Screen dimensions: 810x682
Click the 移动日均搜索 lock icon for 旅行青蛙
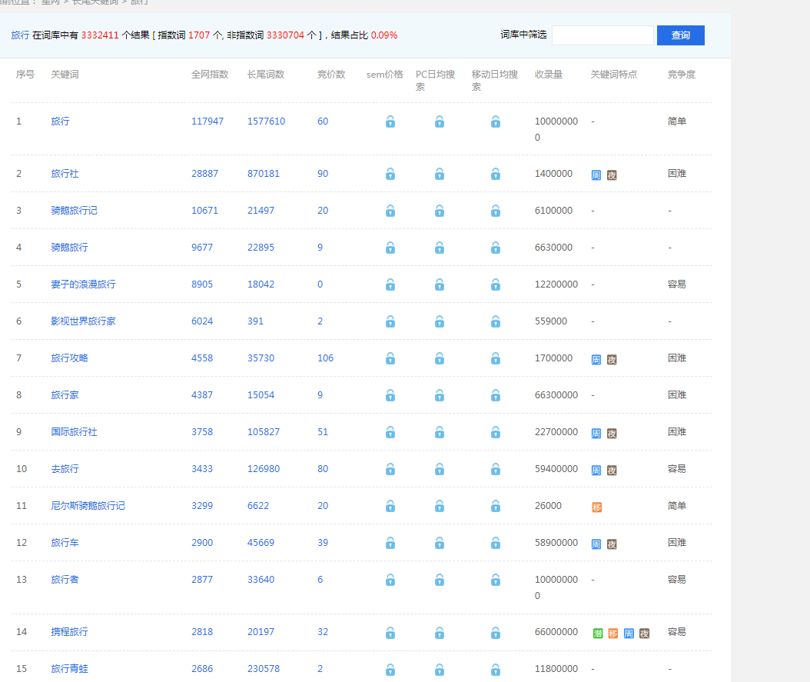(496, 670)
